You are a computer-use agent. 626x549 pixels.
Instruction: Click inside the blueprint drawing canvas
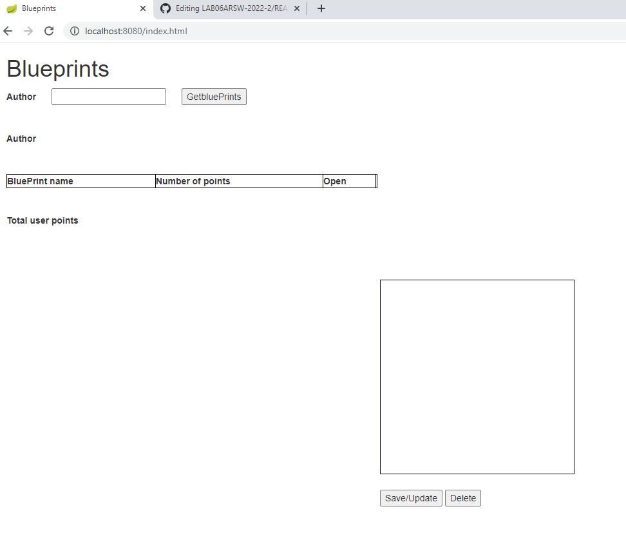click(477, 377)
